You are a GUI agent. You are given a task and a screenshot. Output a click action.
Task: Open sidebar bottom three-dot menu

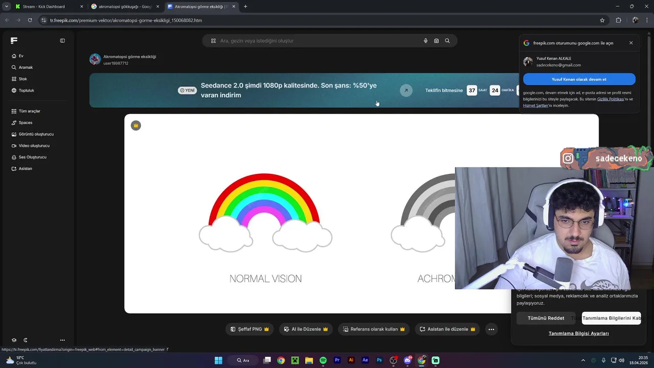(x=62, y=340)
